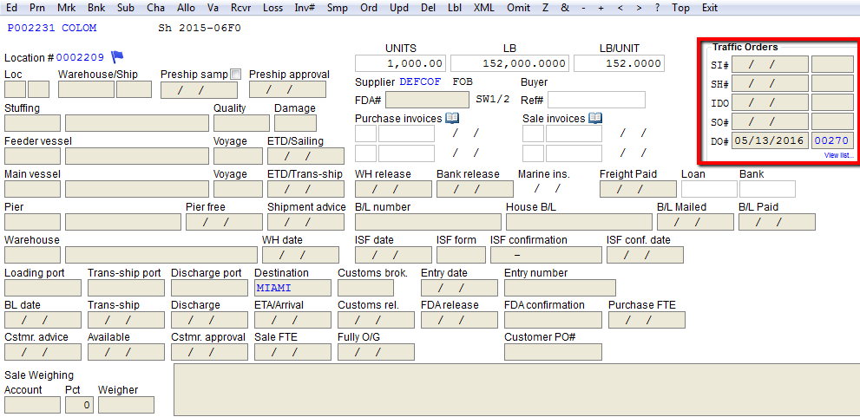Open the Lbl menu item
The image size is (860, 417).
click(455, 8)
